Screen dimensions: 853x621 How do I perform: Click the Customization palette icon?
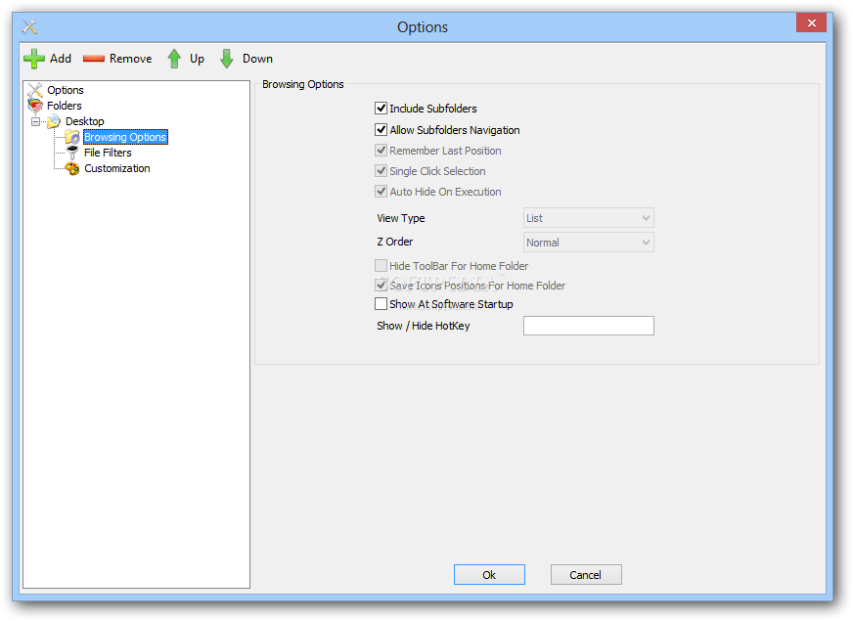[x=72, y=168]
